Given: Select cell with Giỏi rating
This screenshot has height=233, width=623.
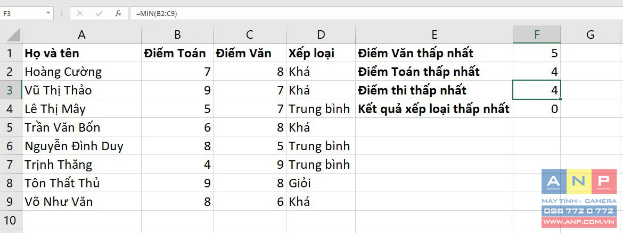Looking at the screenshot, I should (321, 183).
